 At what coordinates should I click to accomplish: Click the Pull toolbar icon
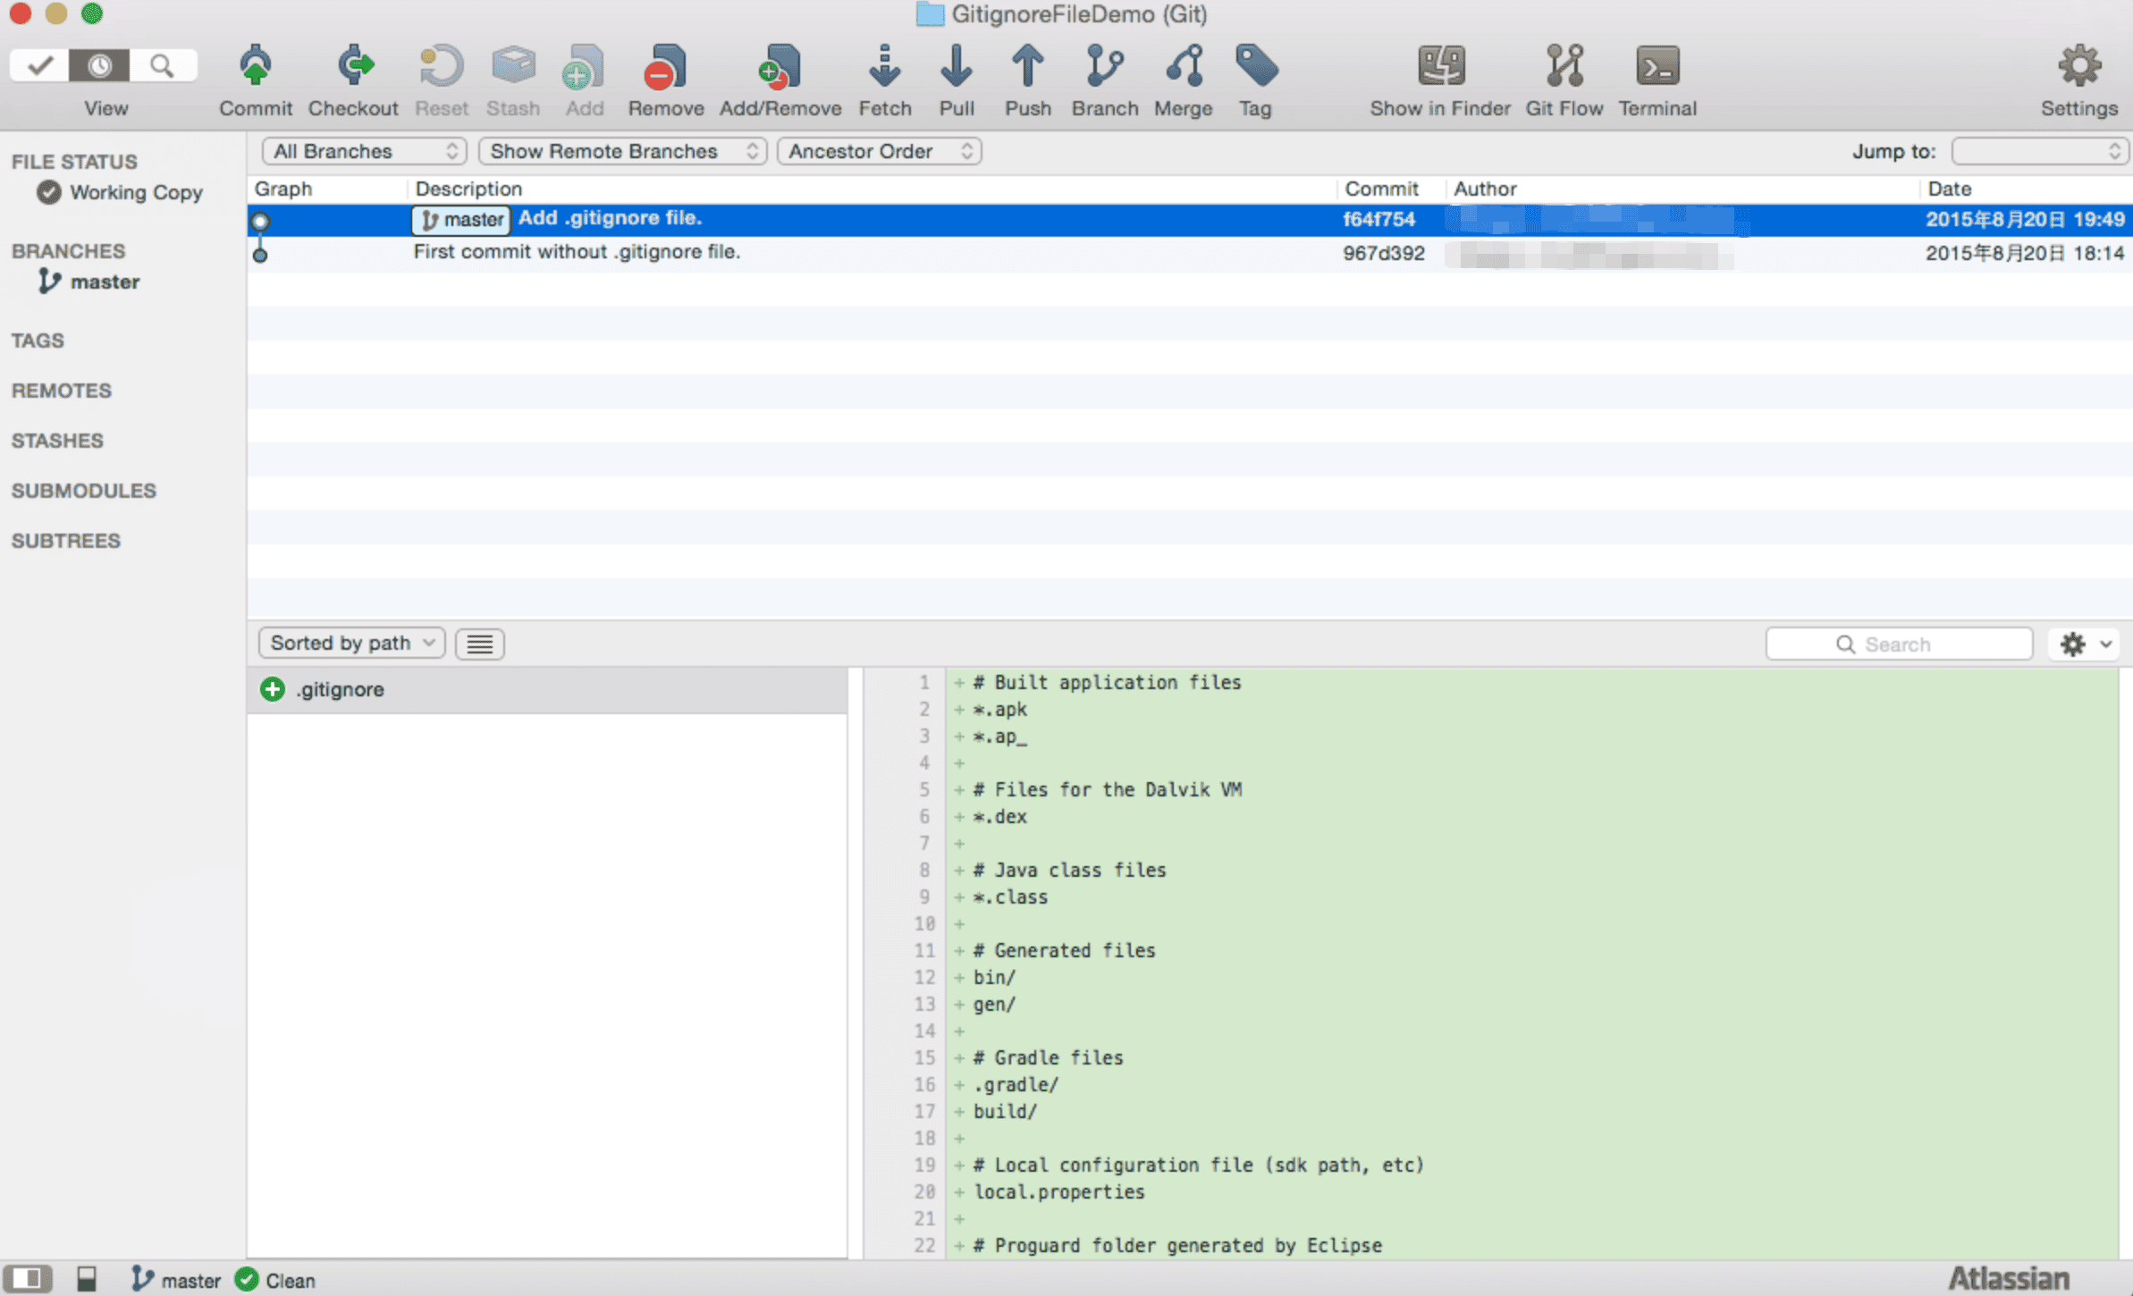click(956, 66)
